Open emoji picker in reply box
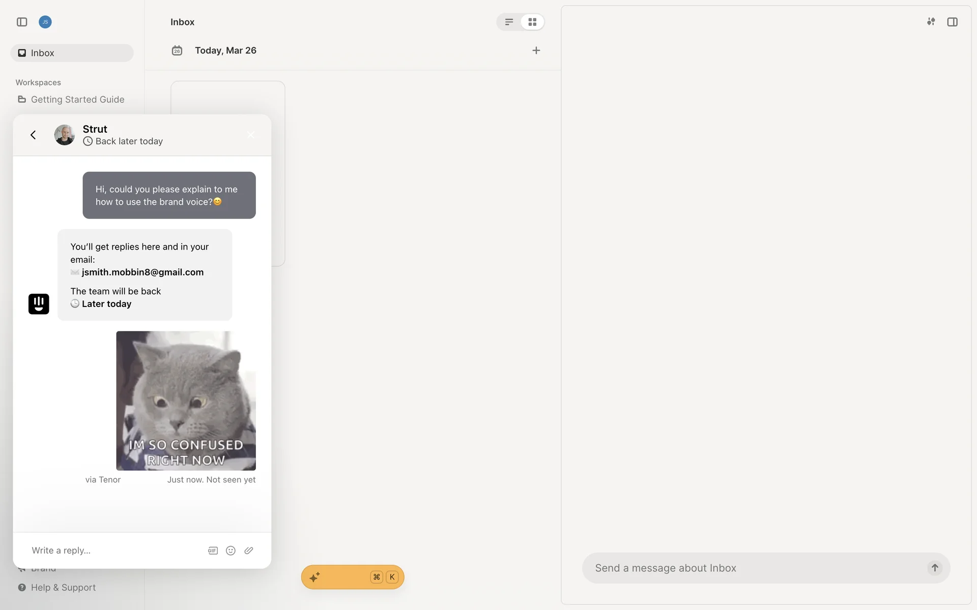 [x=231, y=551]
